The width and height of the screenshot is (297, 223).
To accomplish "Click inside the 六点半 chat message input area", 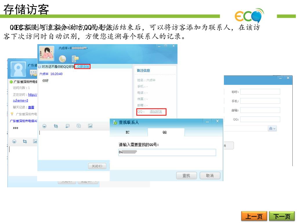I will (74, 145).
